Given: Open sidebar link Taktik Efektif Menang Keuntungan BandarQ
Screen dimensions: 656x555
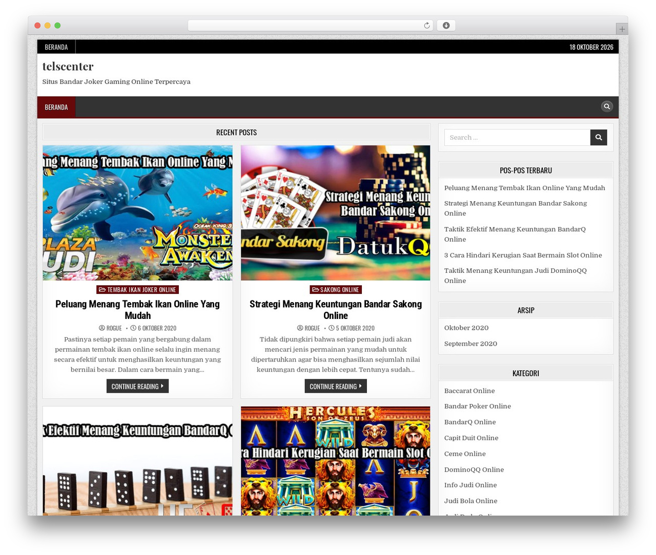Looking at the screenshot, I should tap(515, 234).
